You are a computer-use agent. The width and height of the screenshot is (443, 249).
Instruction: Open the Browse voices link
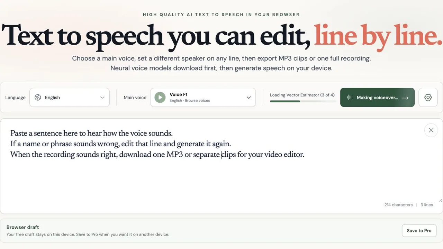coord(197,101)
